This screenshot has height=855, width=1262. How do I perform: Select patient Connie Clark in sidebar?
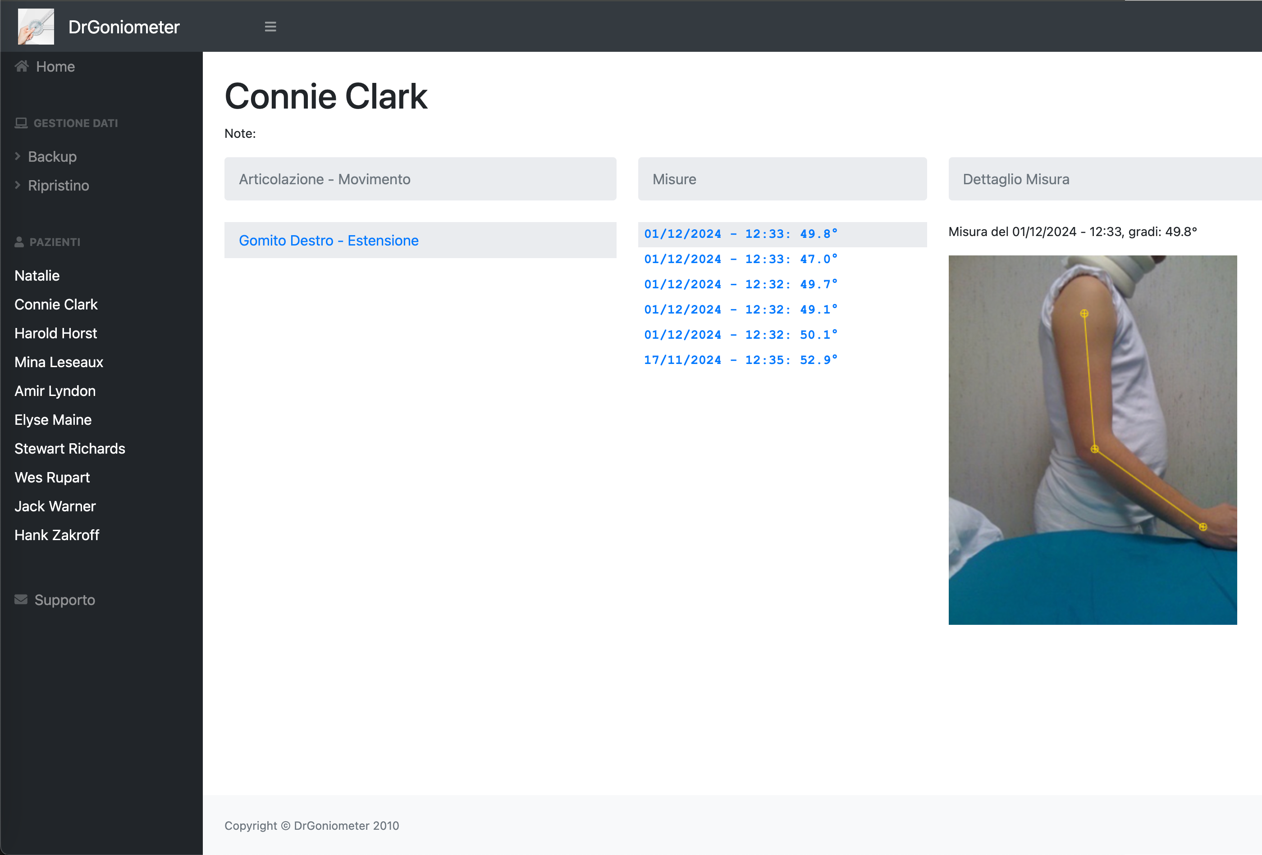point(56,304)
